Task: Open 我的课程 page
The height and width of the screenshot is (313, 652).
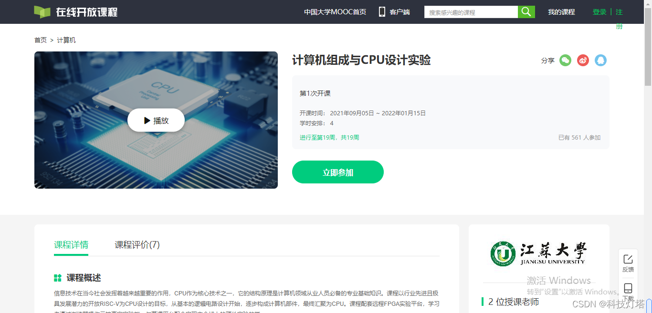Action: tap(562, 11)
